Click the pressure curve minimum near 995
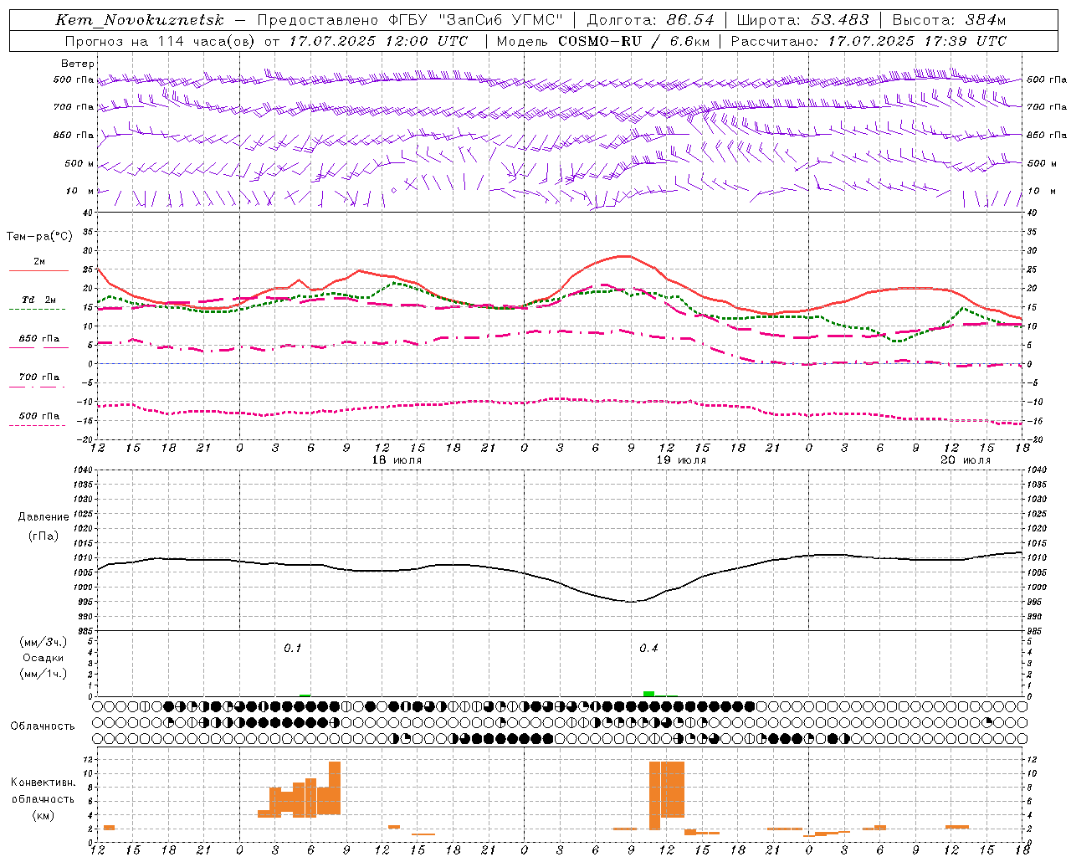 point(632,601)
